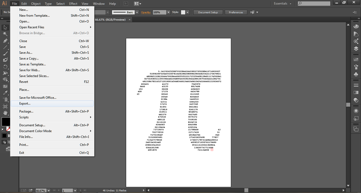Open the Essentials workspace switcher
361x193 pixels.
click(283, 4)
